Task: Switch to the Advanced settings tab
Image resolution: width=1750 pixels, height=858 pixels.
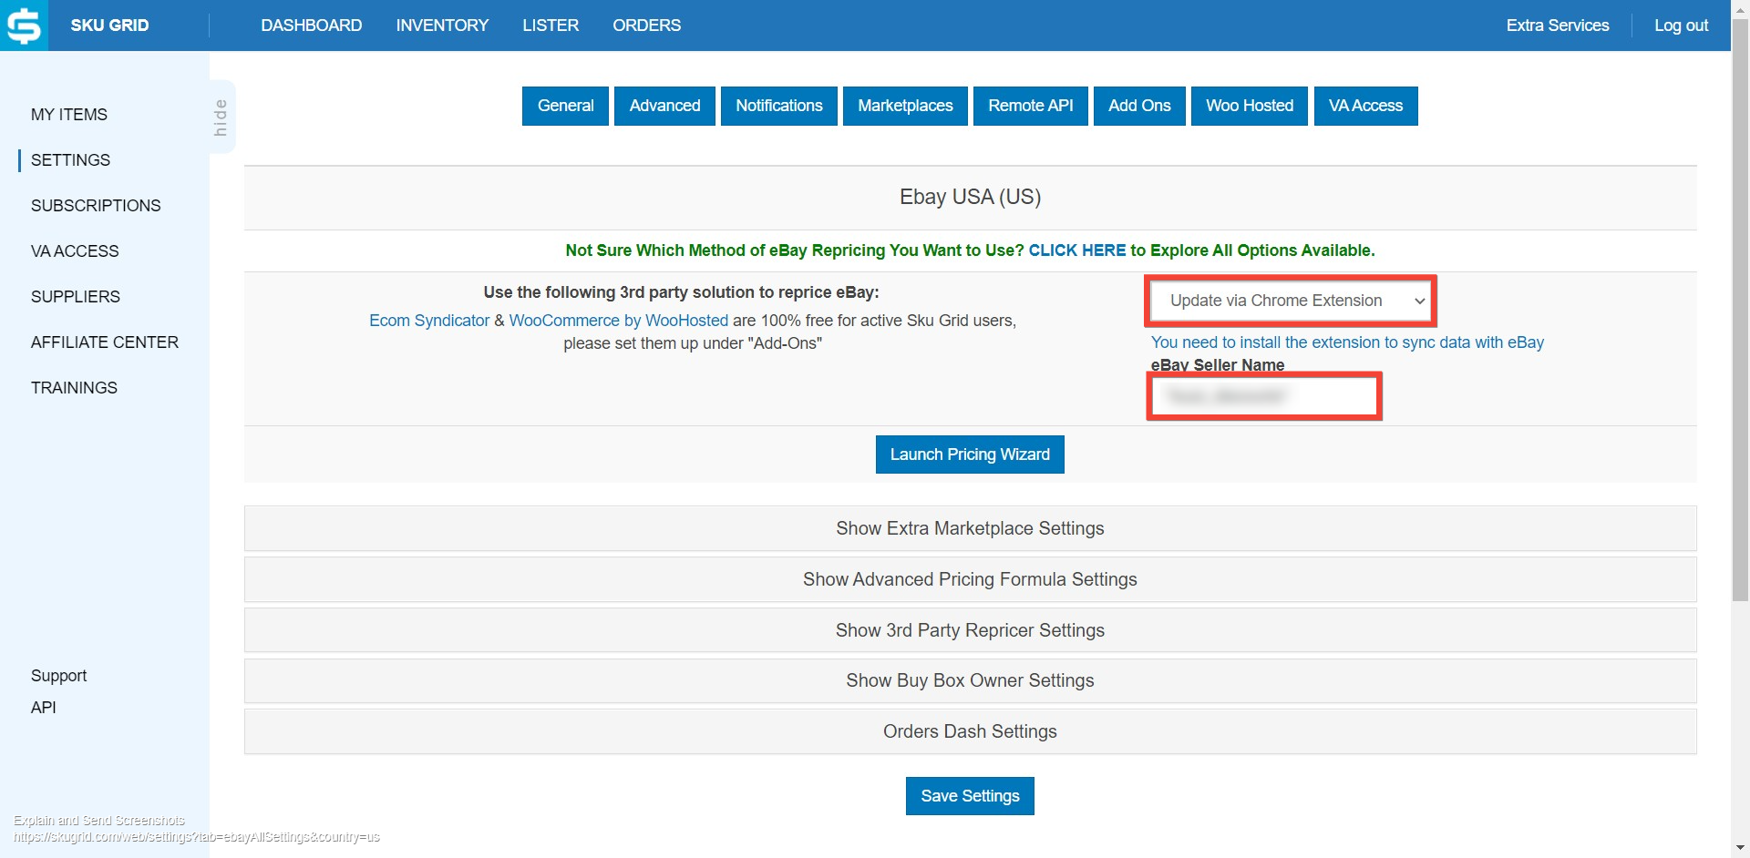Action: [x=664, y=106]
